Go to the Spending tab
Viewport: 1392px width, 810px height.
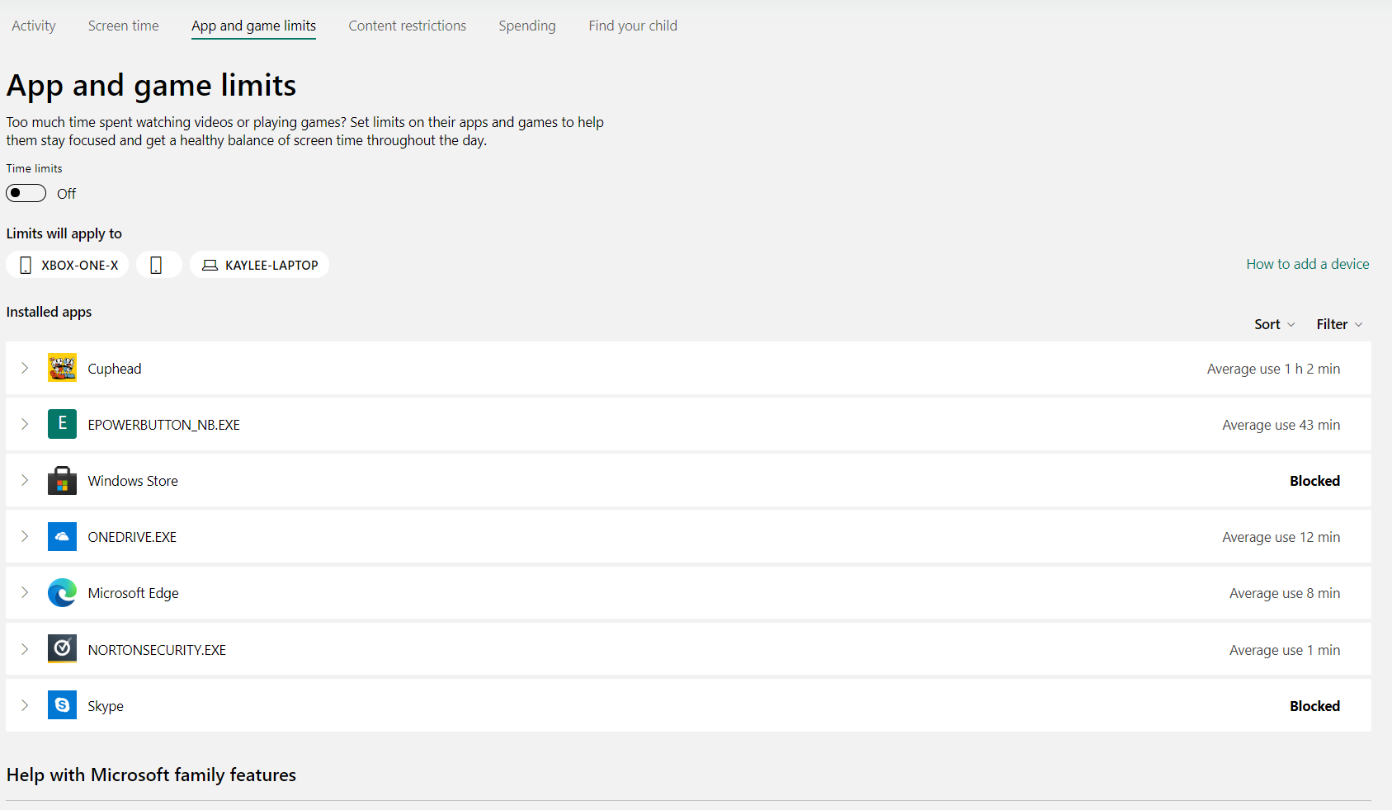click(x=527, y=26)
